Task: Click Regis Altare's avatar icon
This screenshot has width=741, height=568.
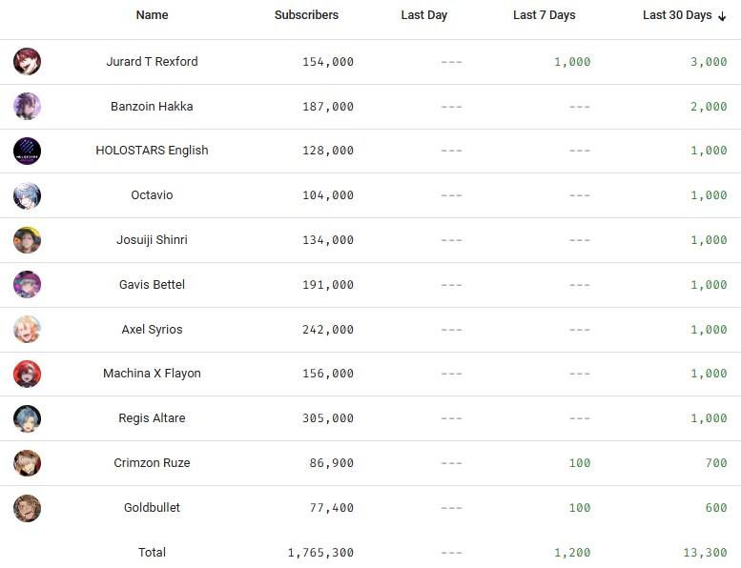Action: click(x=27, y=418)
